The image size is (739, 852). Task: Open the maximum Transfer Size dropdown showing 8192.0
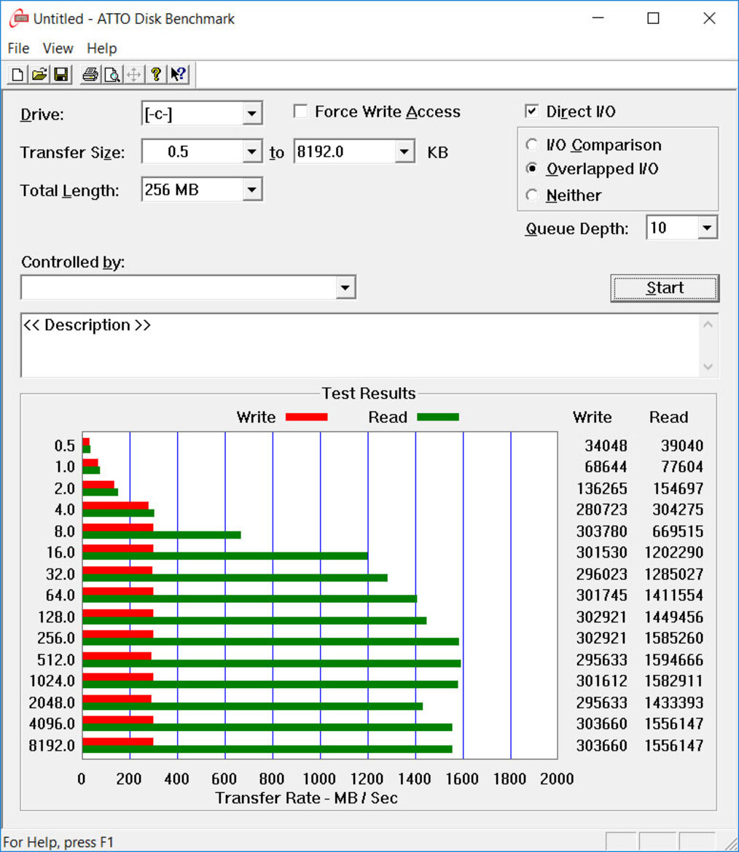404,152
